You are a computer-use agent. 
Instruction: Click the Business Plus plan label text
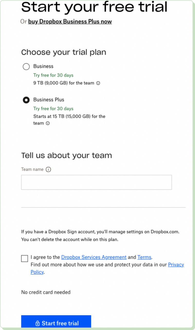[x=49, y=100]
